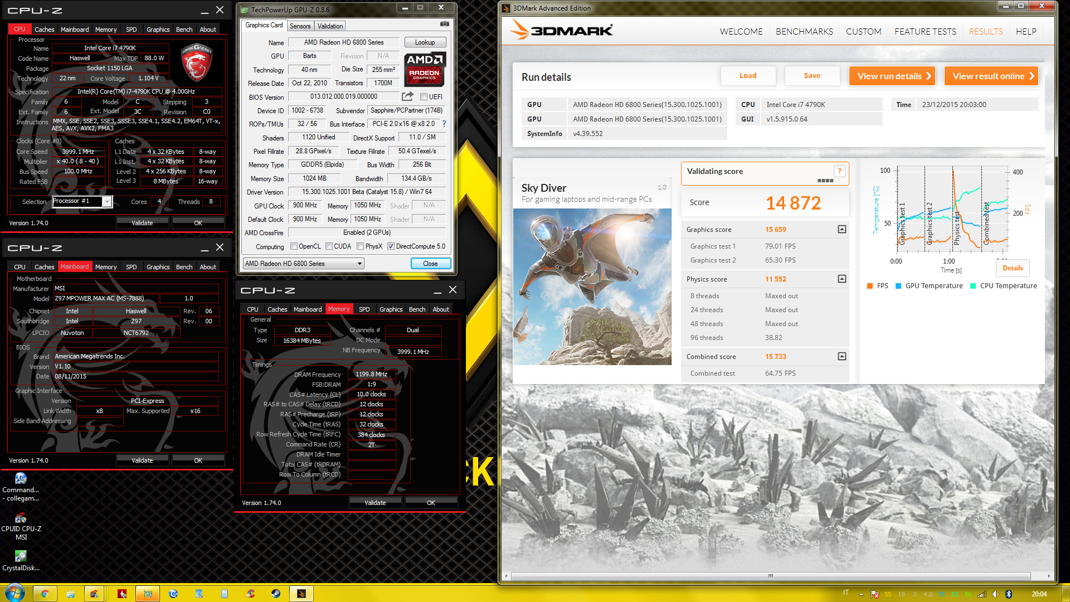Click the orange FPS legend swatch
This screenshot has width=1070, height=602.
[x=869, y=286]
